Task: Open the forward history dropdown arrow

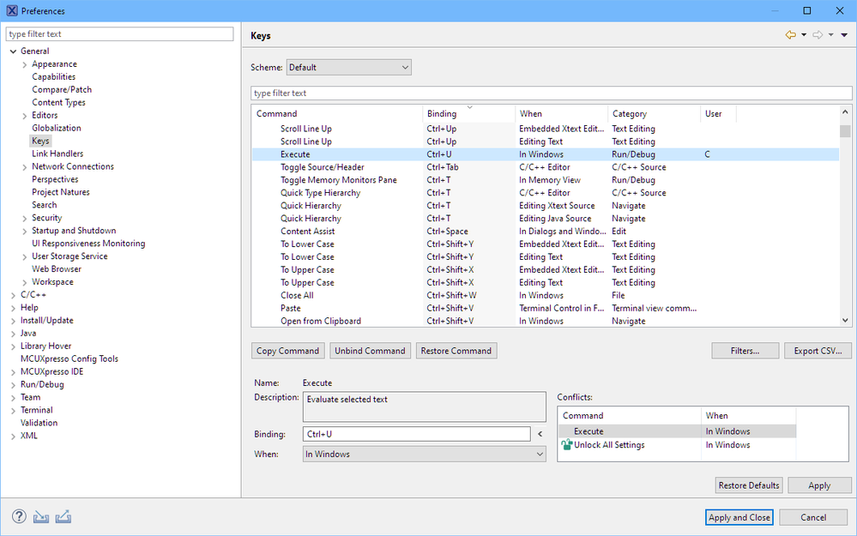Action: pyautogui.click(x=830, y=35)
